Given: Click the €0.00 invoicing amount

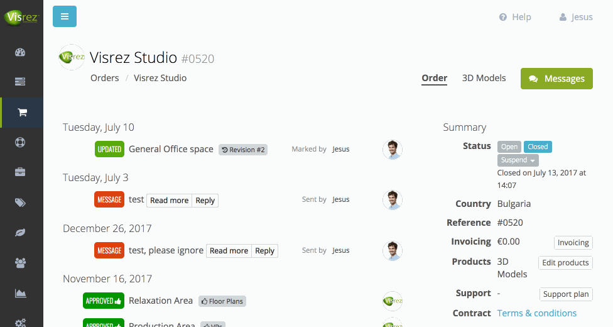Looking at the screenshot, I should [508, 241].
